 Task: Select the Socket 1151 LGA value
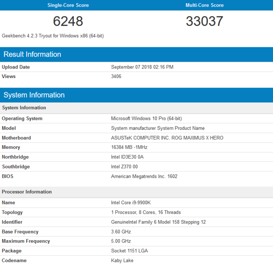click(130, 251)
